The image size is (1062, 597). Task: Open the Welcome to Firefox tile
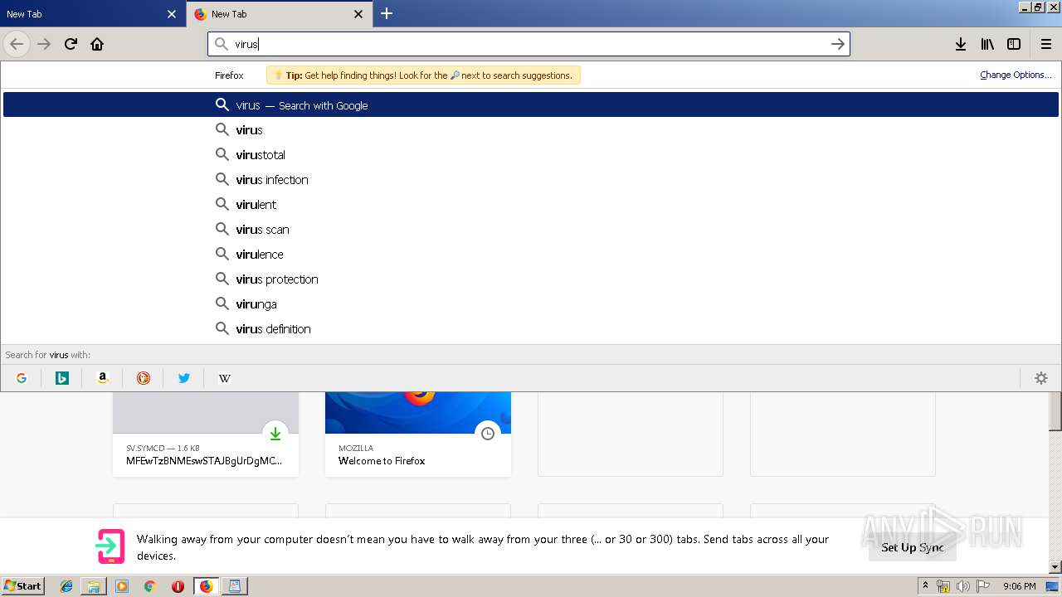tap(418, 434)
